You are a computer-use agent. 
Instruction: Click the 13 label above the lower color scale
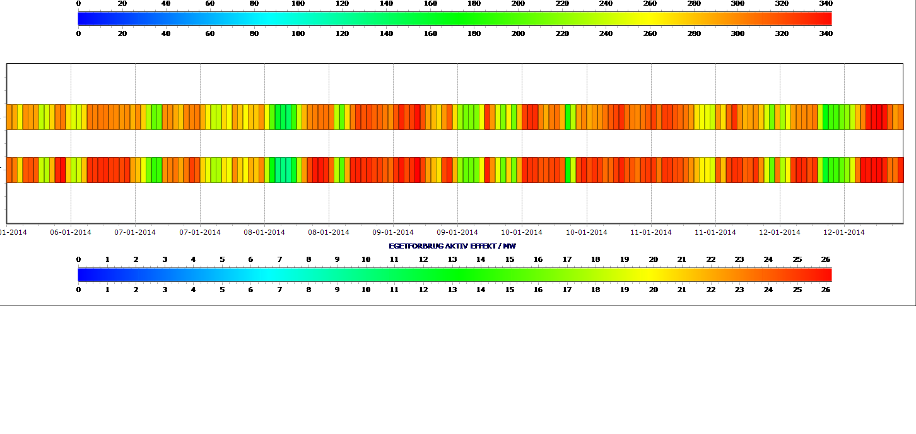(x=452, y=259)
